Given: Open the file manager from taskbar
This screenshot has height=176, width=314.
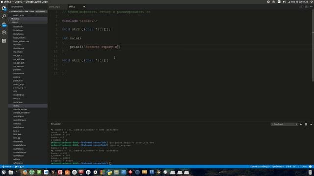Looking at the screenshot, I should tap(11, 172).
